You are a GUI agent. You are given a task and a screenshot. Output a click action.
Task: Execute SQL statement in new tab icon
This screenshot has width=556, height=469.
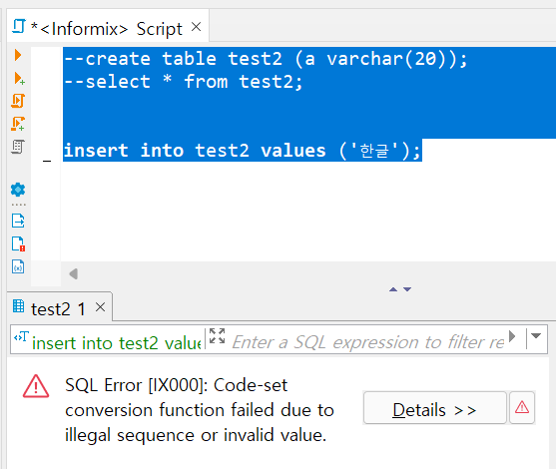[x=19, y=79]
